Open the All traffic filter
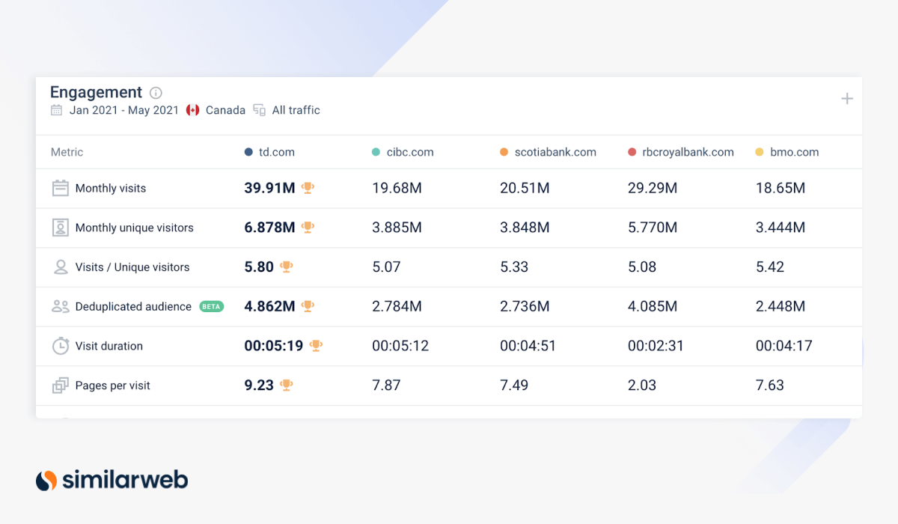 click(296, 110)
